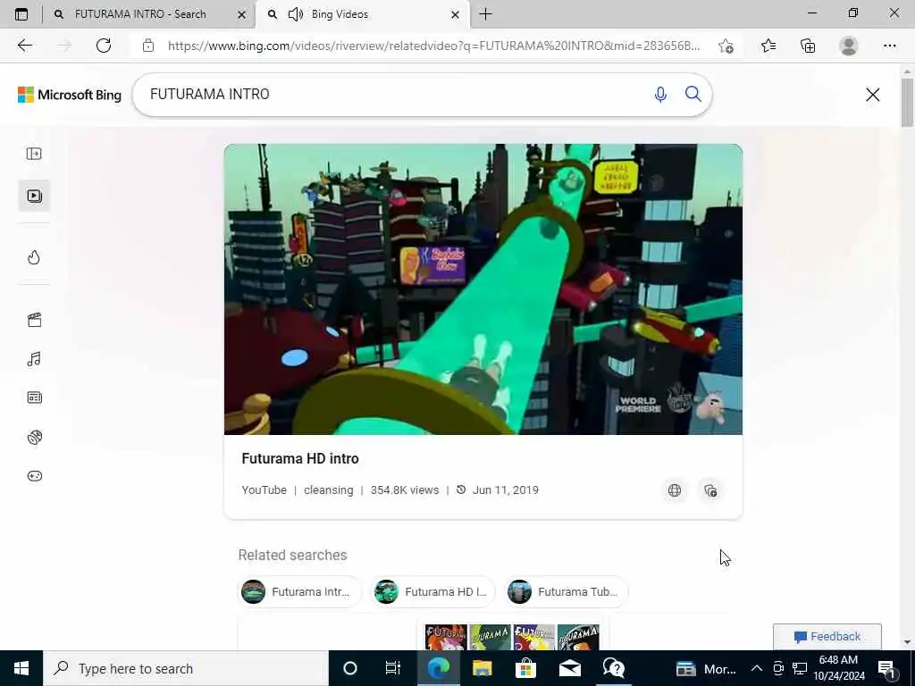Refresh the current page
The height and width of the screenshot is (686, 915).
[104, 46]
